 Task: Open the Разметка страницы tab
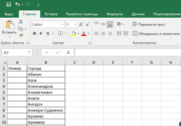coord(82,14)
